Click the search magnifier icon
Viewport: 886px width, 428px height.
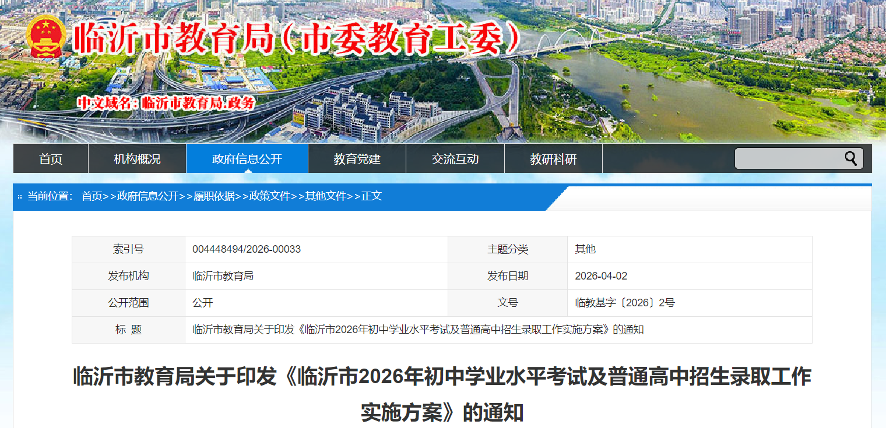(851, 158)
